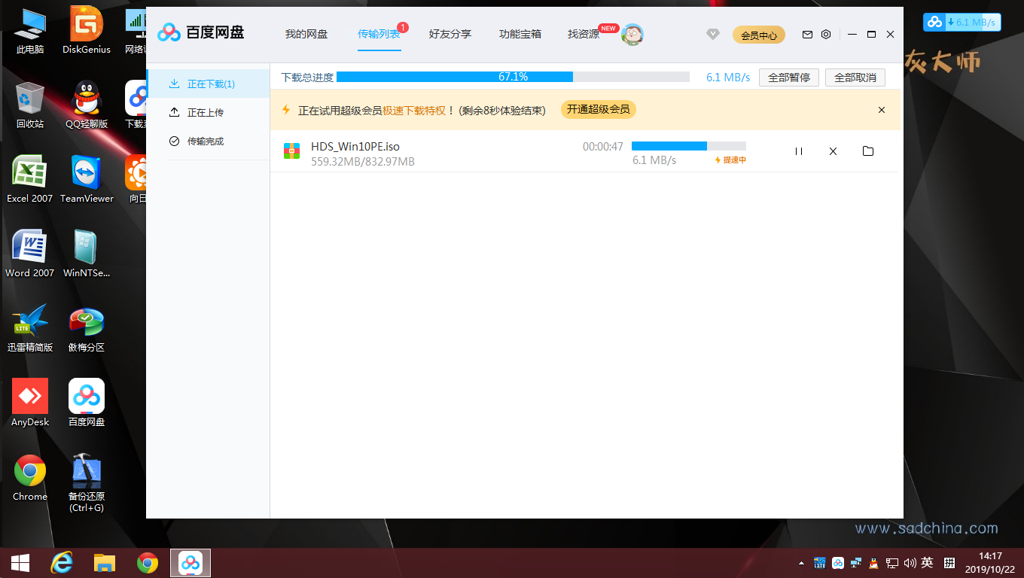
Task: Click the Baidu Netdisk logo
Action: tap(201, 33)
